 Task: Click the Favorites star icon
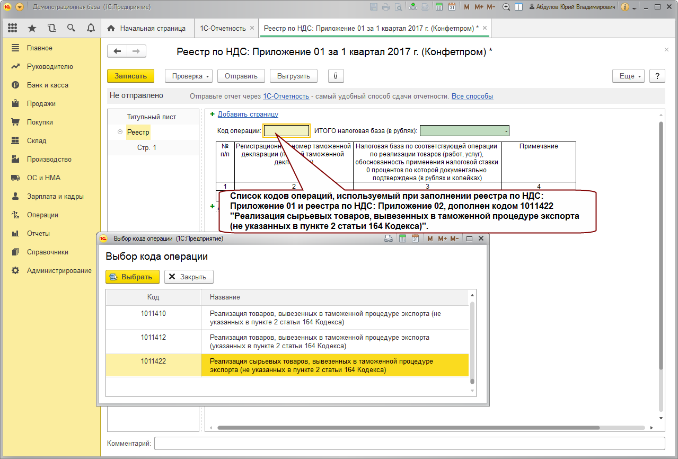coord(32,28)
